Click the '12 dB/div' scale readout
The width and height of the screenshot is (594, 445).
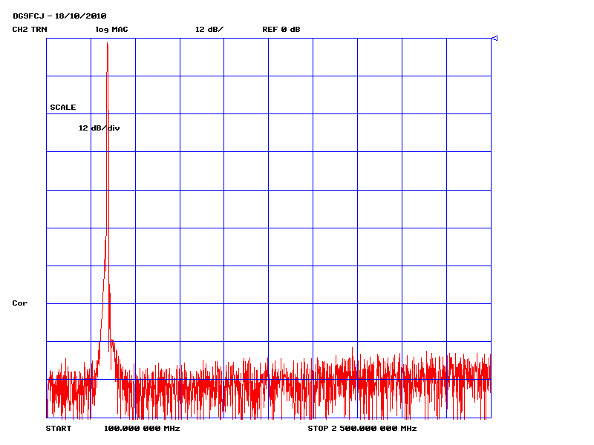click(x=99, y=128)
